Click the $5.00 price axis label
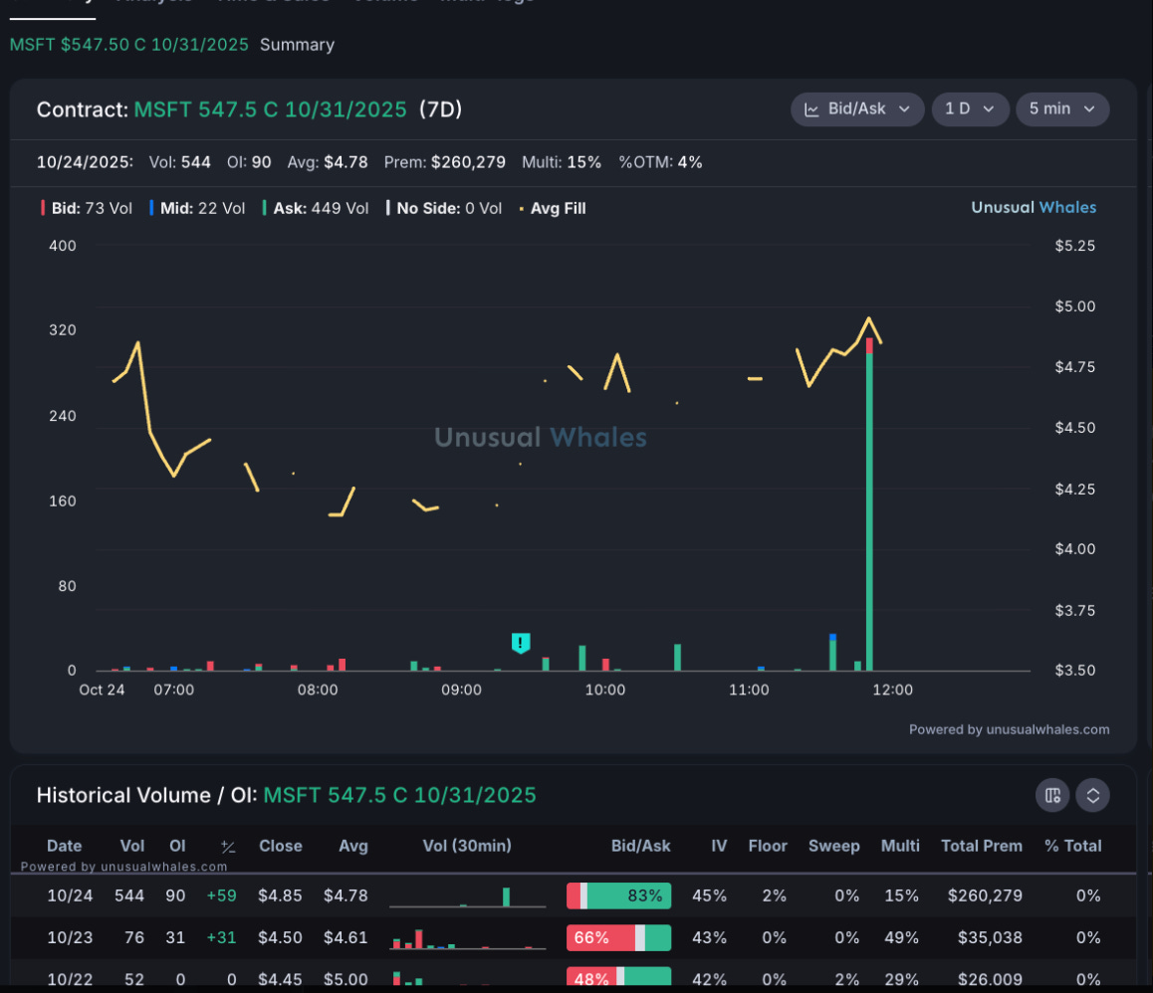Image resolution: width=1153 pixels, height=993 pixels. click(1075, 306)
